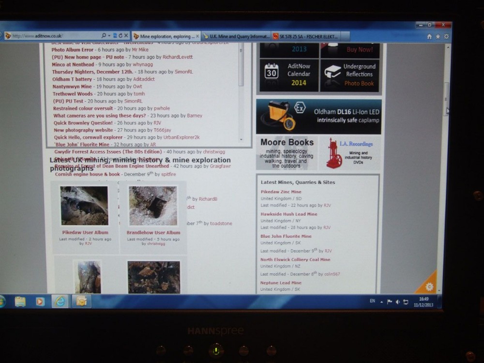Open Windows Explorer folder in taskbar

point(20,302)
